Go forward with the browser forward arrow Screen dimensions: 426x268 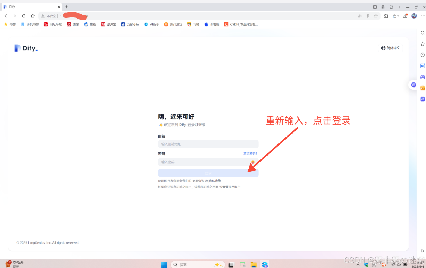click(x=15, y=16)
